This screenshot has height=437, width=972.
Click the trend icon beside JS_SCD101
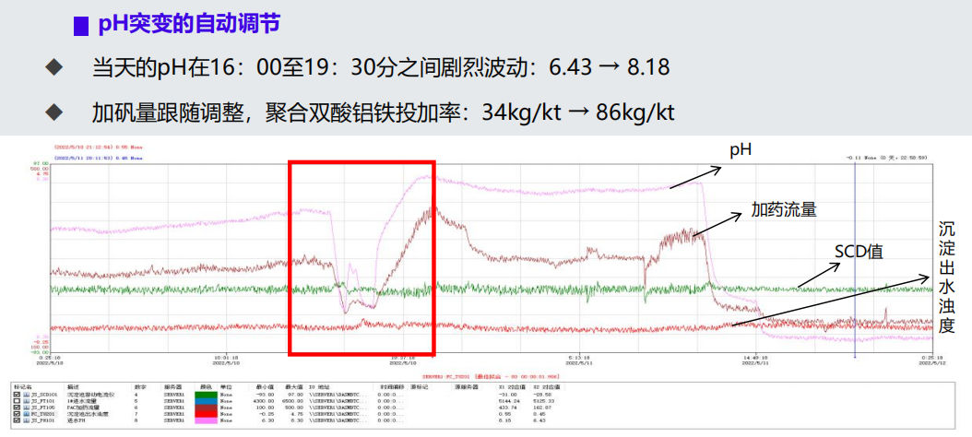(x=27, y=395)
